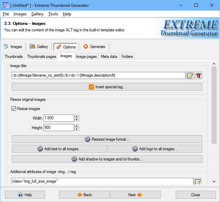Click the img tag attributes input field
Image resolution: width=220 pixels, height=202 pixels.
point(102,181)
